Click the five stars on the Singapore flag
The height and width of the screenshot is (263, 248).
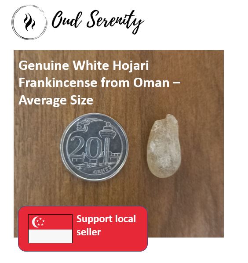[x=40, y=222]
